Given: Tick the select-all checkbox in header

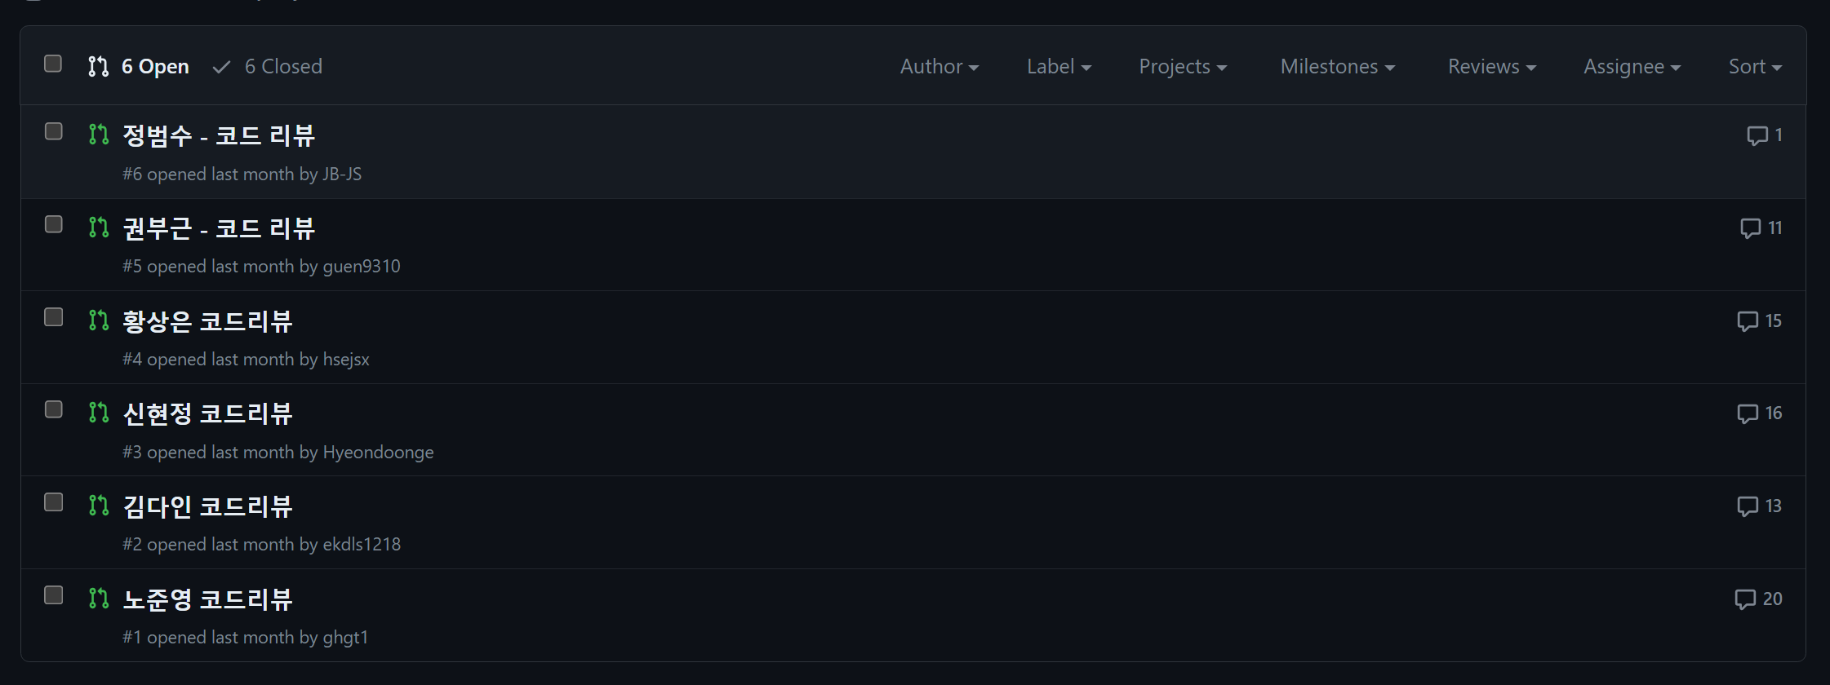Looking at the screenshot, I should [53, 64].
